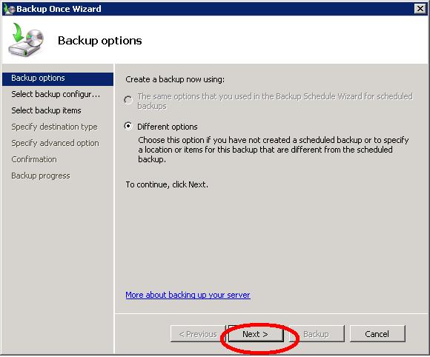Go to Specify destination type step

point(54,127)
